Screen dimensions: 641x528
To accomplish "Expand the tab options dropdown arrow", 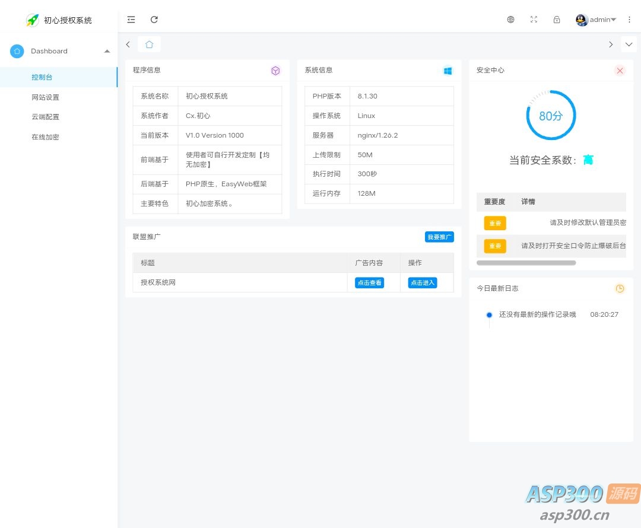I will click(x=629, y=44).
